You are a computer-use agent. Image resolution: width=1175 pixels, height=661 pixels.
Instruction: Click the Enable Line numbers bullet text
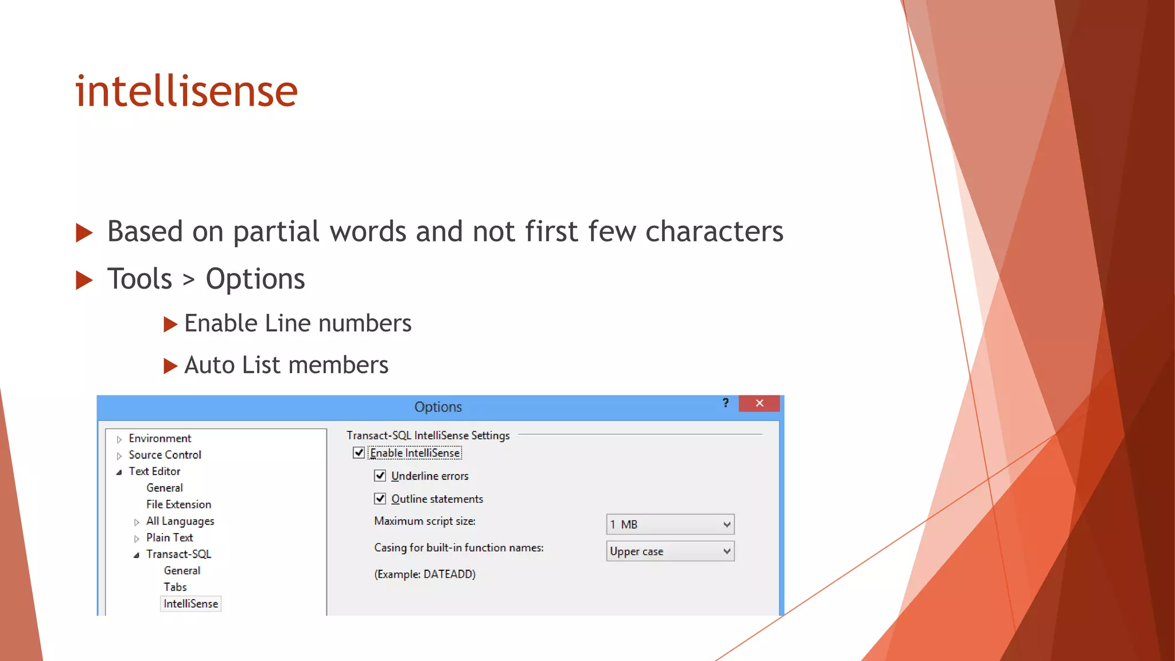point(298,323)
